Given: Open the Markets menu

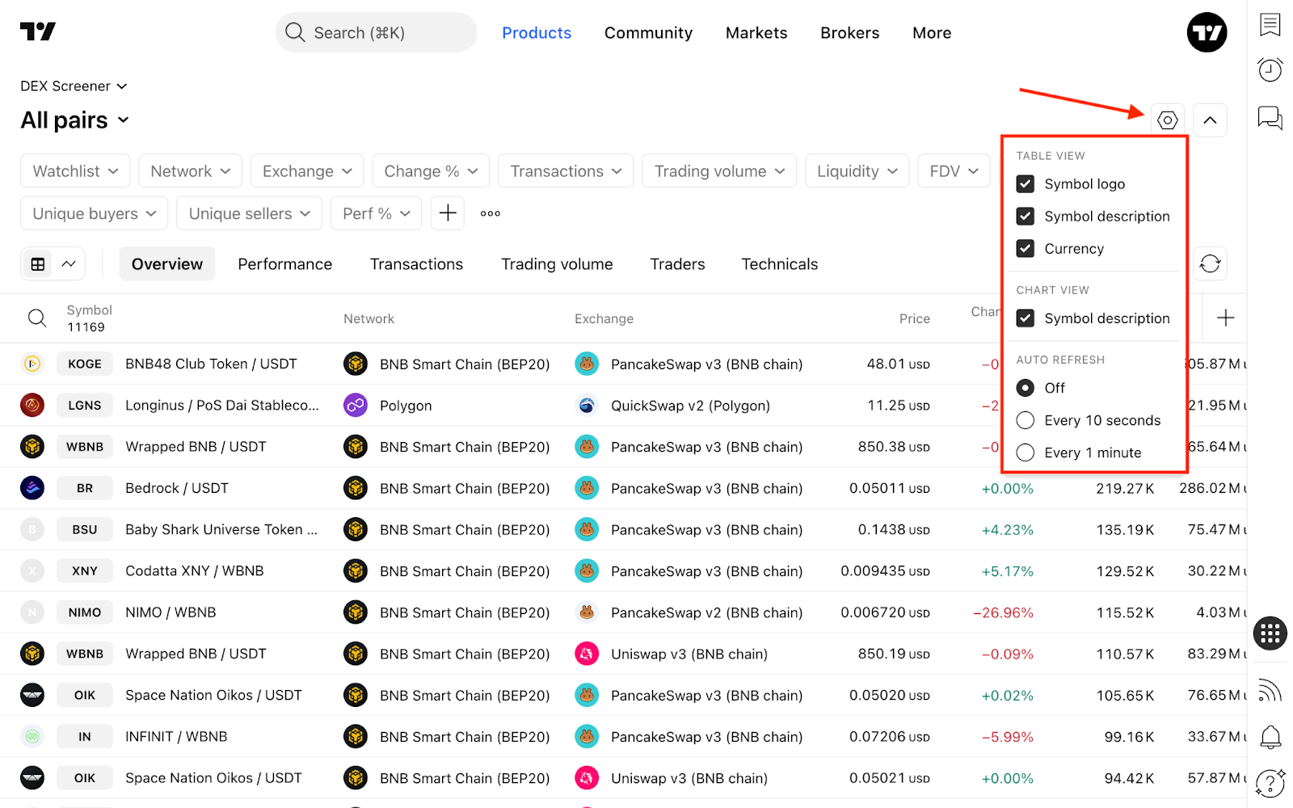Looking at the screenshot, I should tap(756, 33).
